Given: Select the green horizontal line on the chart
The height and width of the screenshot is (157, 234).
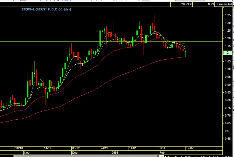Looking at the screenshot, I should tap(111, 41).
